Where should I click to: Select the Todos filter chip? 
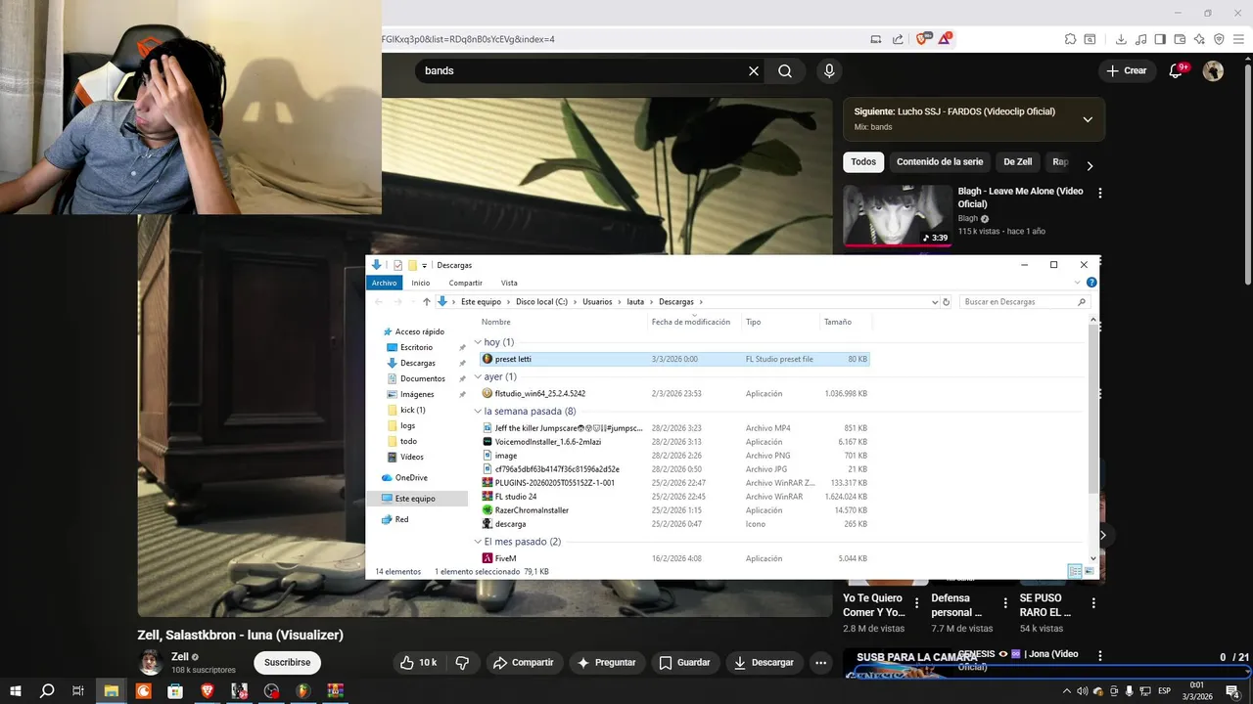863,162
